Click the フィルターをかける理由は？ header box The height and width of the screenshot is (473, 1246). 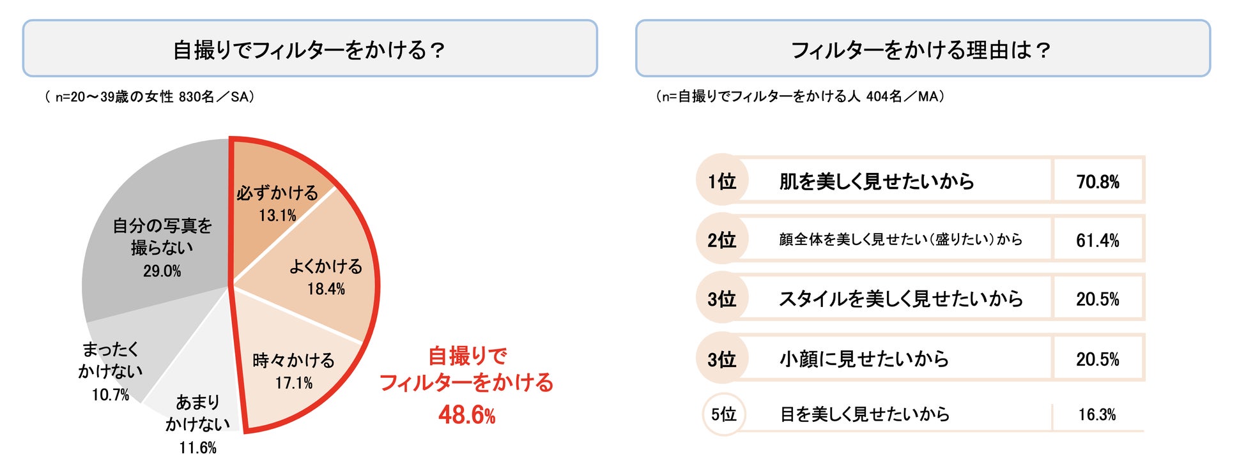point(922,49)
